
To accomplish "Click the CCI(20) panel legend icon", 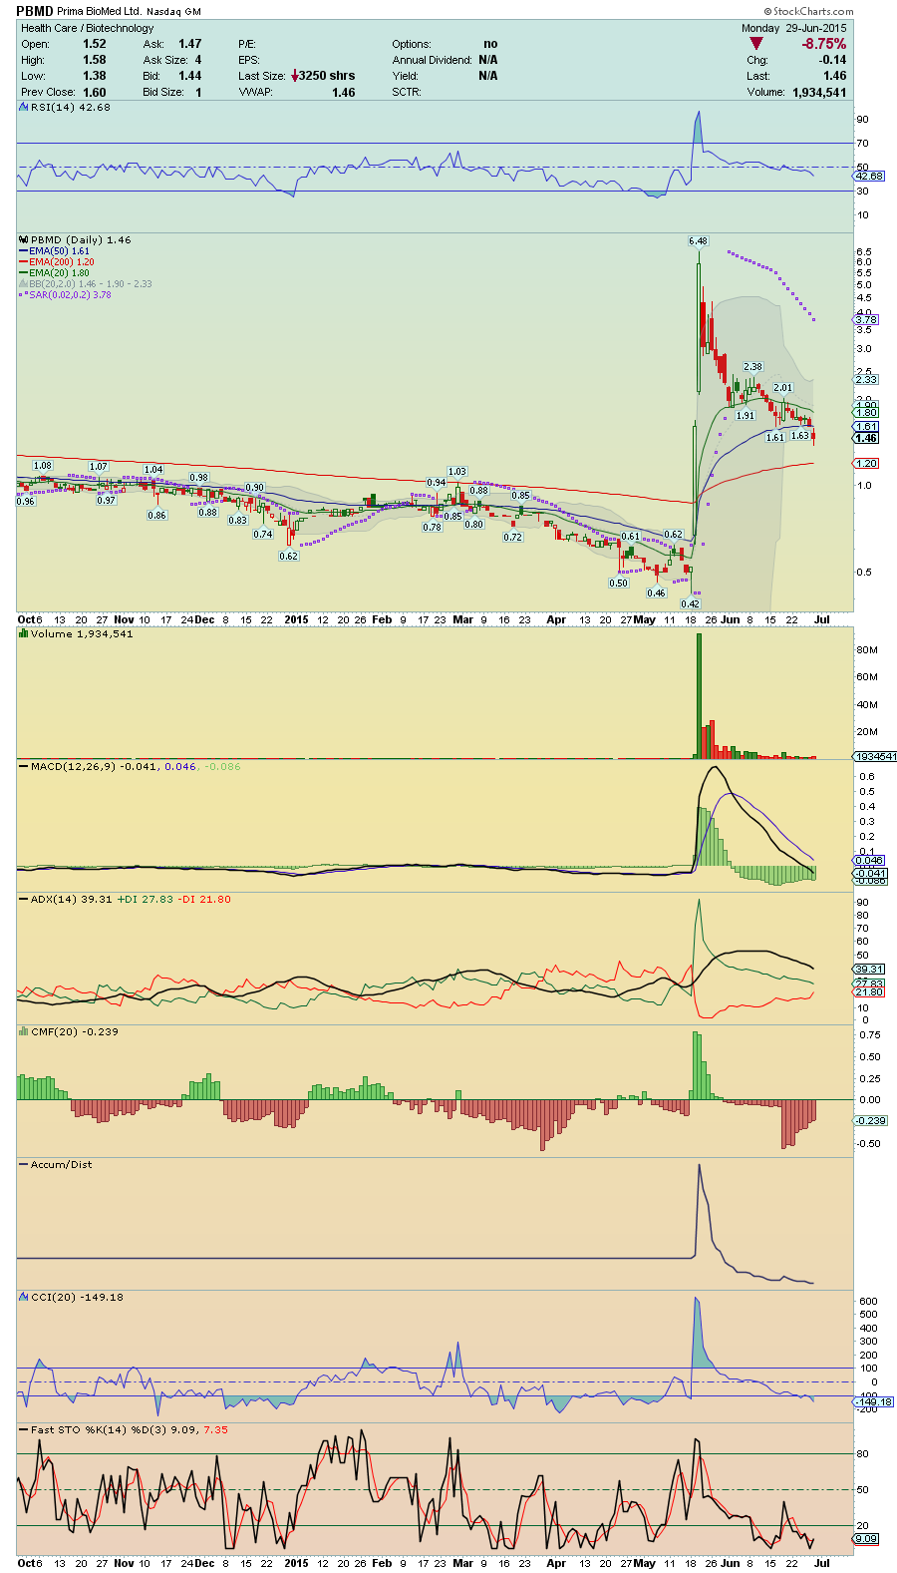I will point(24,1297).
